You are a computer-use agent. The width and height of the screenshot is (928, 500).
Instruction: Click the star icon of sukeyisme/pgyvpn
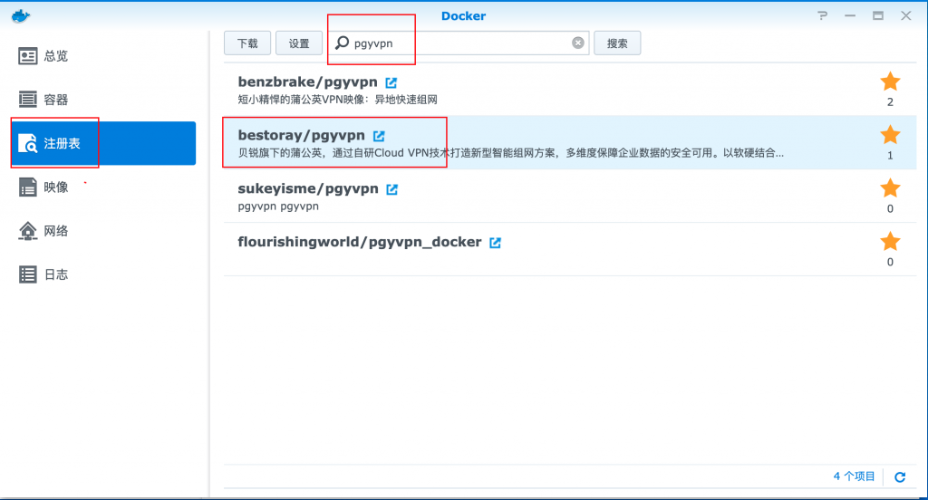890,188
